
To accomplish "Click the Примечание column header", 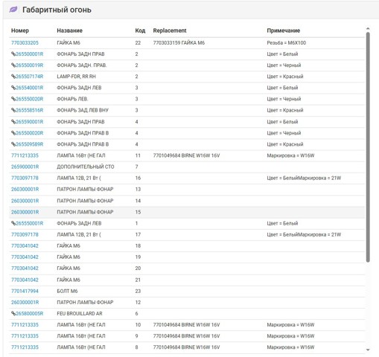I will (284, 30).
